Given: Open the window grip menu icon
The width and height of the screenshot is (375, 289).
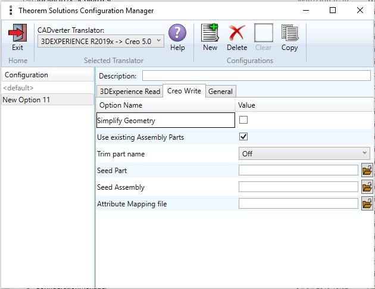Looking at the screenshot, I should pos(11,11).
